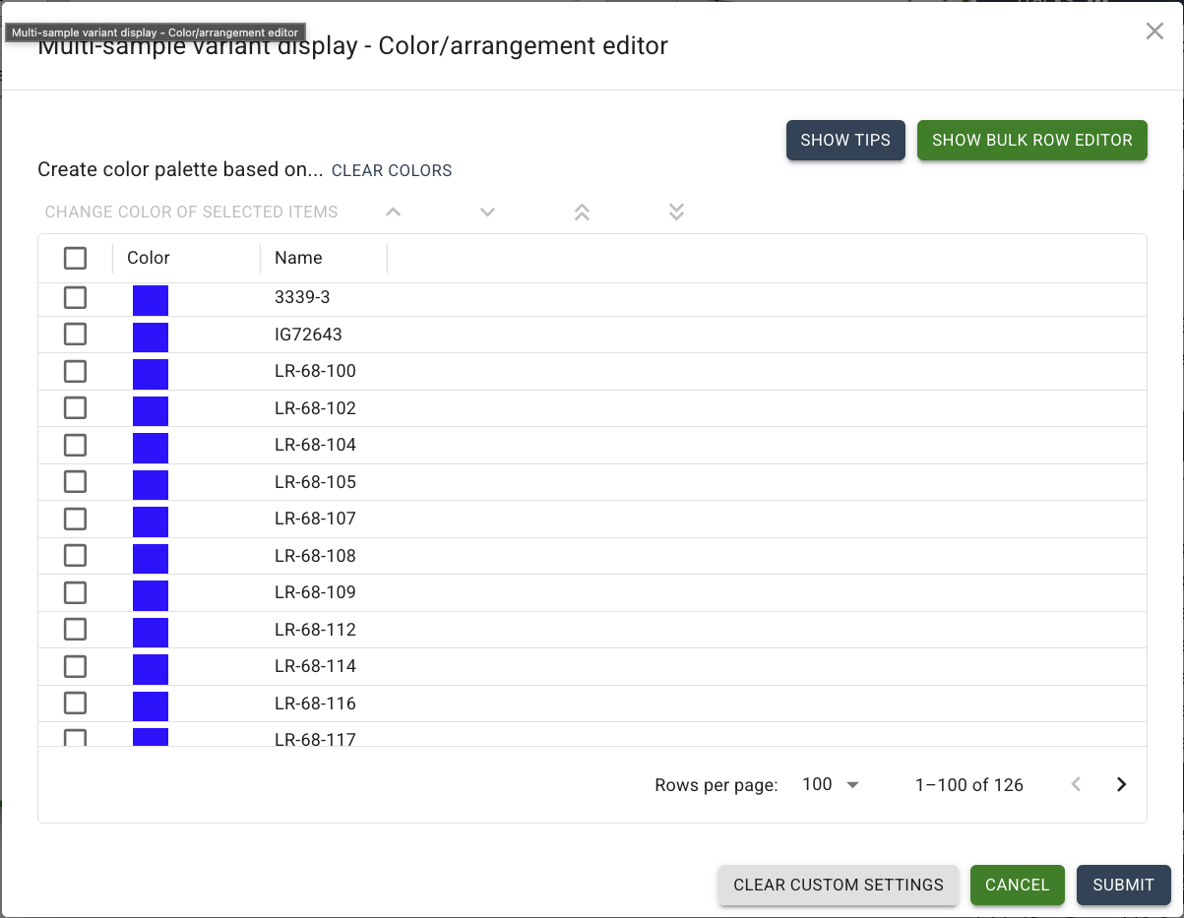The image size is (1184, 918).
Task: Submit the color arrangement changes
Action: (x=1123, y=885)
